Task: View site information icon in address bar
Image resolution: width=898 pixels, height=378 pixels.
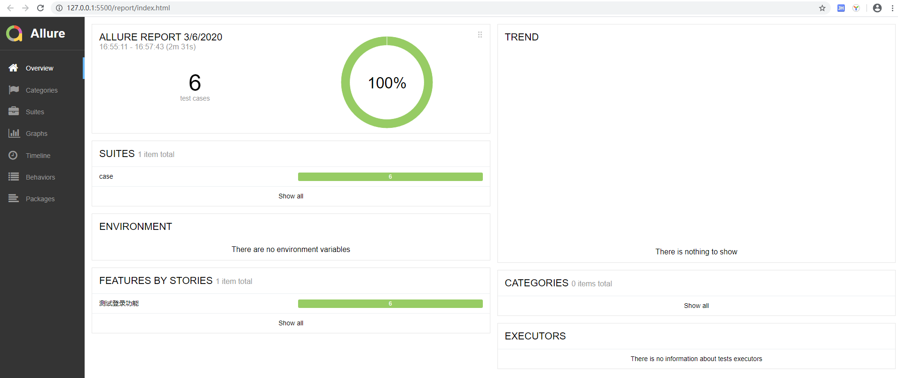Action: tap(59, 8)
